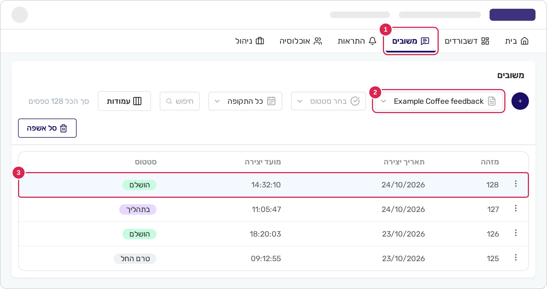
Task: Click the round avatar in the header
Action: click(20, 15)
